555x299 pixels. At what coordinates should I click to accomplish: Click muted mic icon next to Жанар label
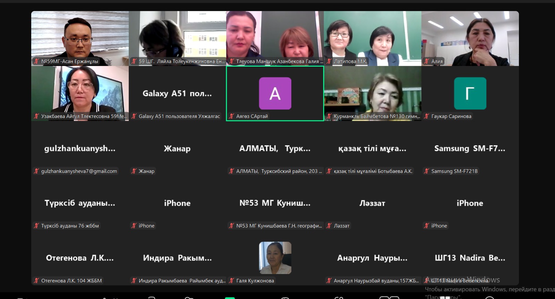coord(134,171)
